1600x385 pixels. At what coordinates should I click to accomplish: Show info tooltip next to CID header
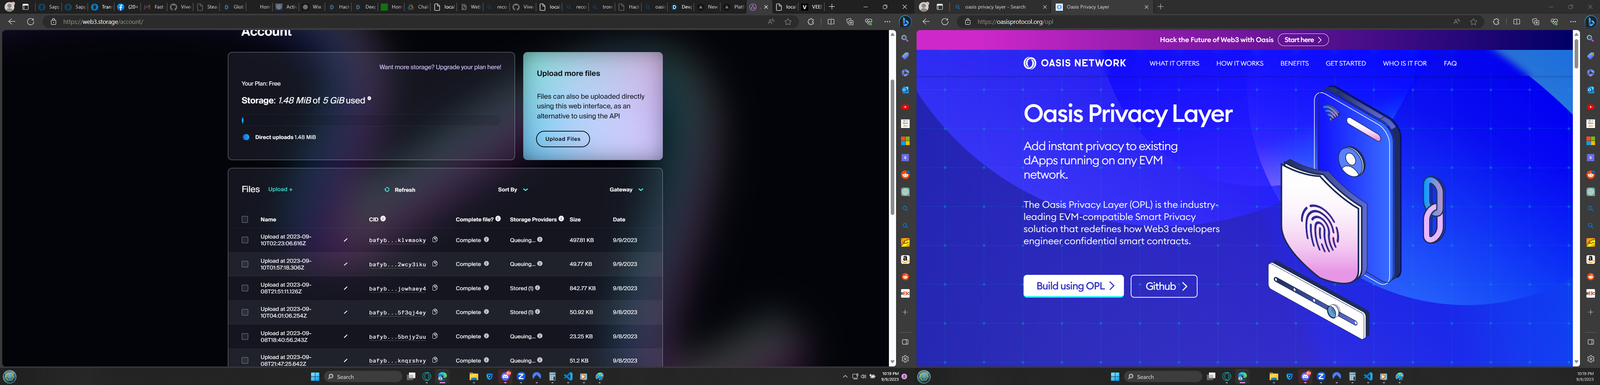383,219
